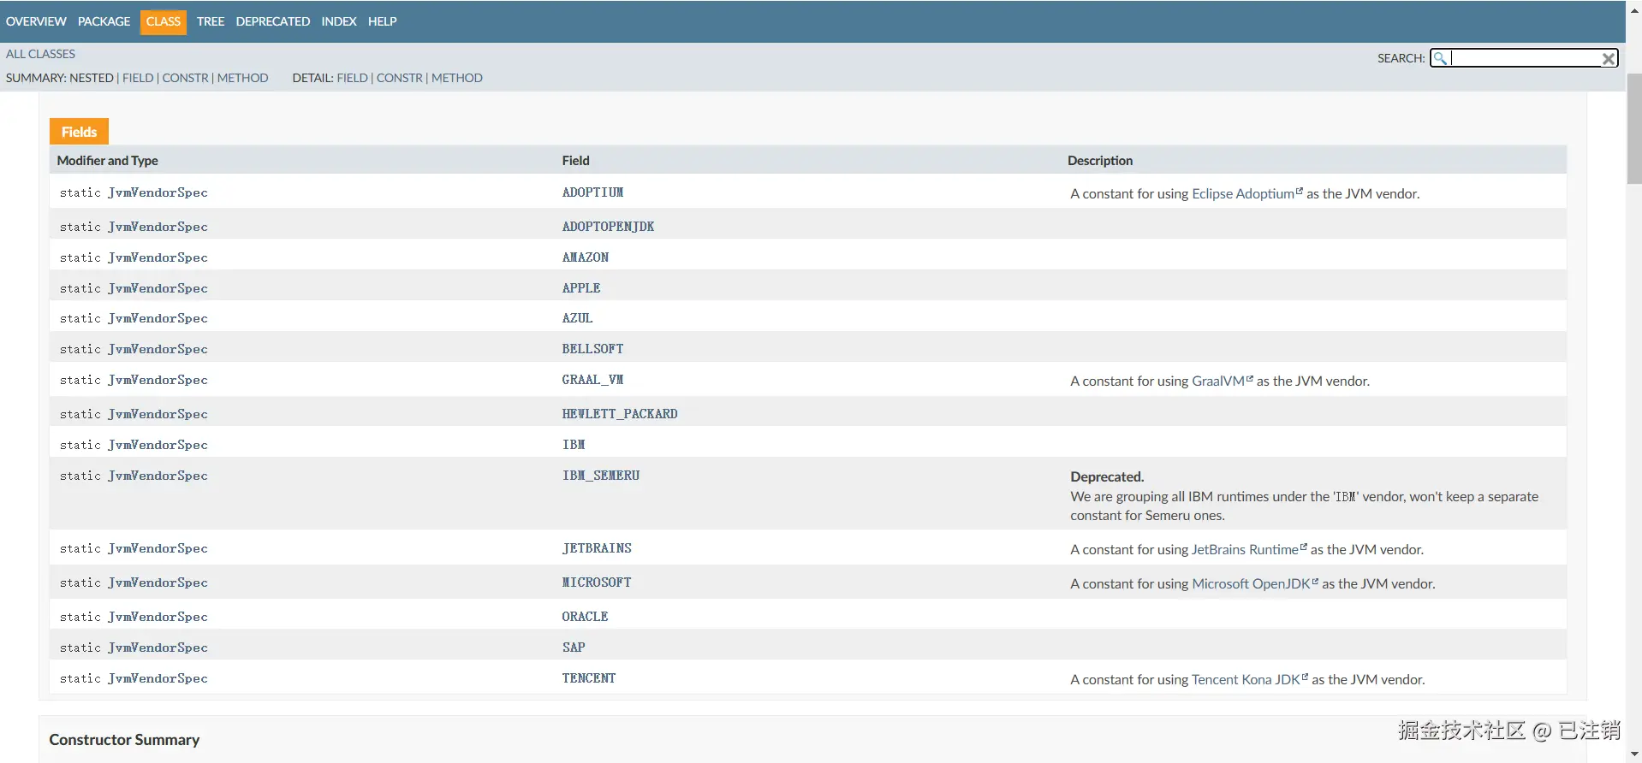1642x763 pixels.
Task: Open the GRAAL_VM field link
Action: coord(592,380)
